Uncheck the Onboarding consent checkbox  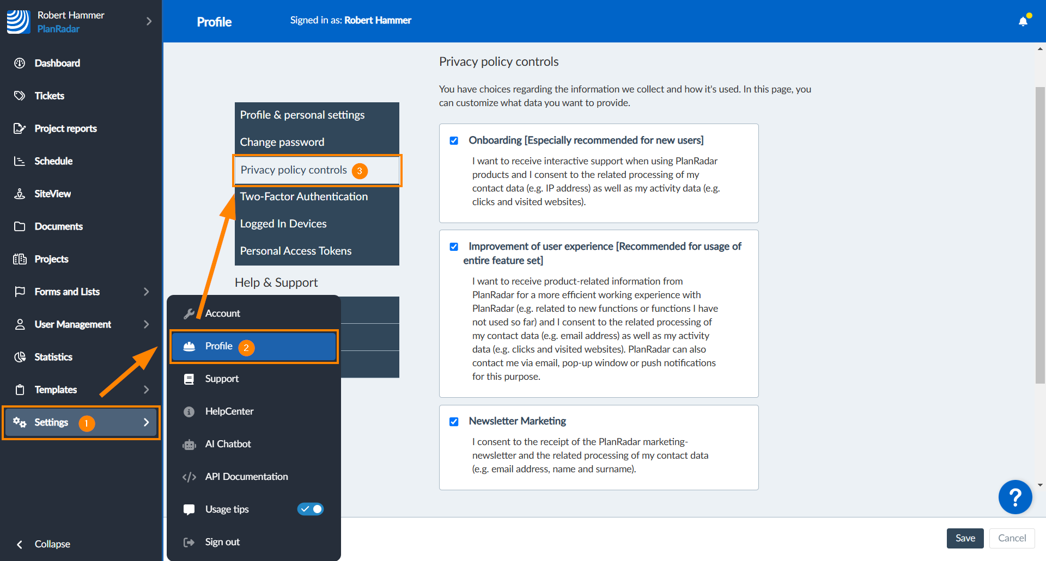point(454,140)
